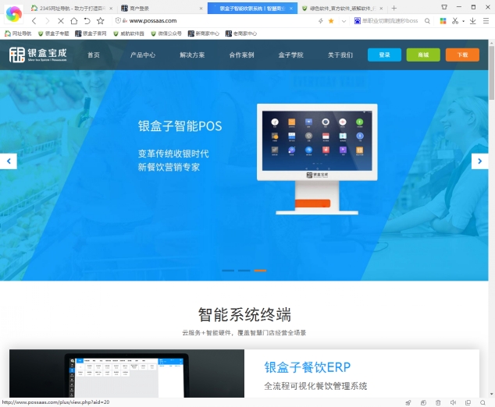
Task: Open the 银盒子官网 bookmark
Action: [91, 34]
